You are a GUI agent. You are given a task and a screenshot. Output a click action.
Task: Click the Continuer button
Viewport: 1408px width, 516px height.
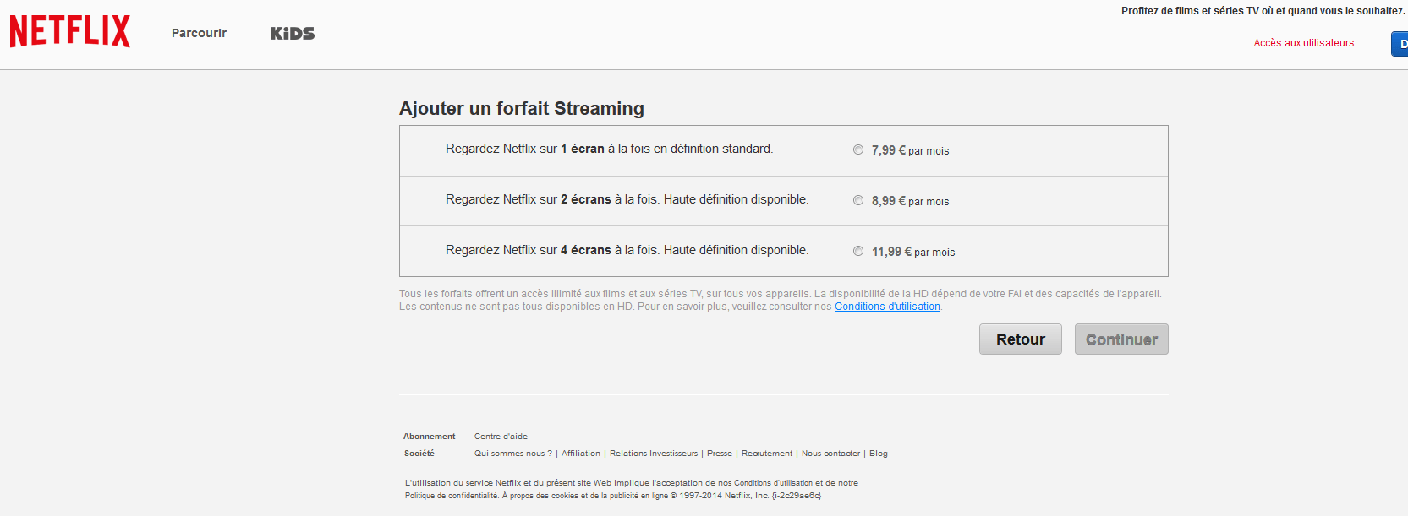pos(1121,339)
